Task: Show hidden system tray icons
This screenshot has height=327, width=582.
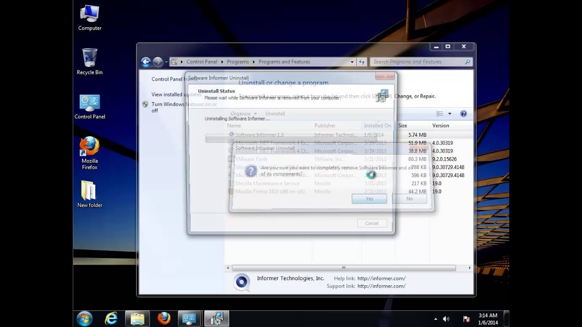Action: tap(436, 319)
